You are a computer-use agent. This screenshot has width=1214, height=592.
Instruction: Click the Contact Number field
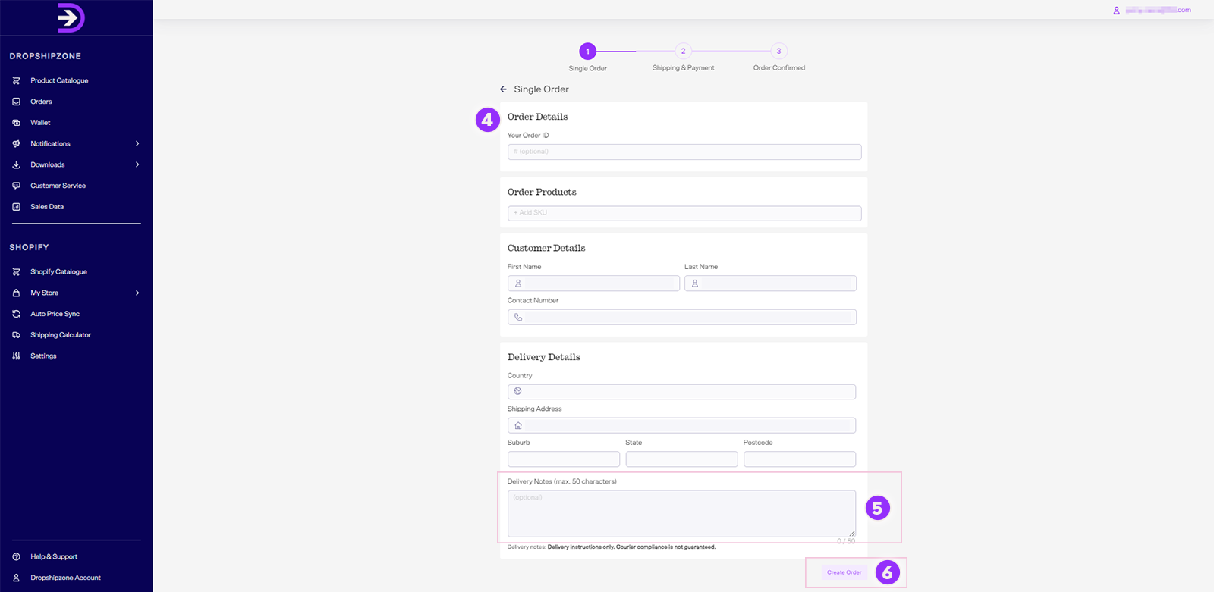681,317
